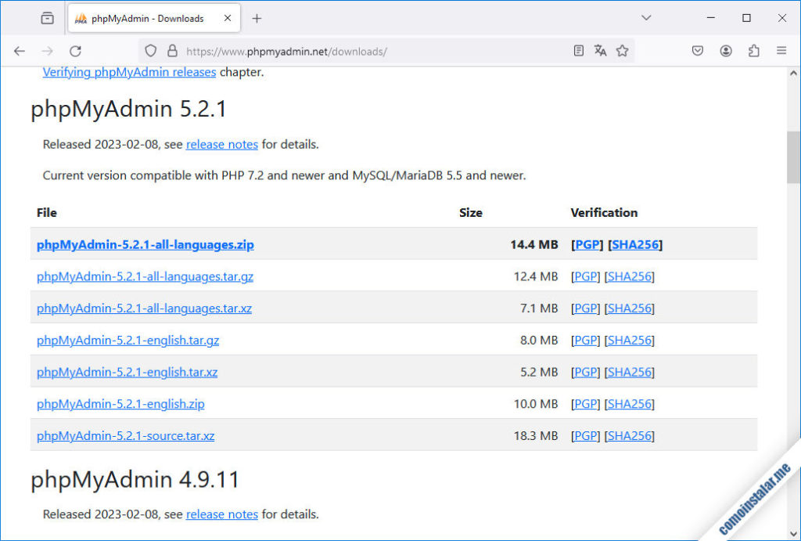Image resolution: width=801 pixels, height=541 pixels.
Task: Download phpMyAdmin-5.2.1-source.tar.xz
Action: click(x=126, y=435)
